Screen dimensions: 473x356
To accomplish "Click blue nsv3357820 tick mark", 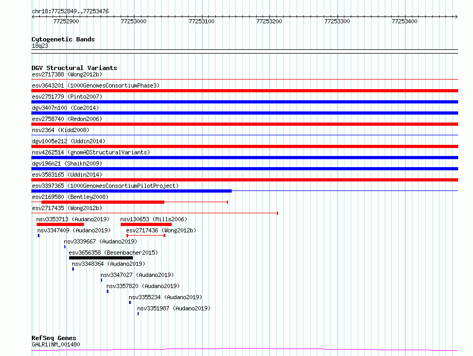I will (x=108, y=291).
